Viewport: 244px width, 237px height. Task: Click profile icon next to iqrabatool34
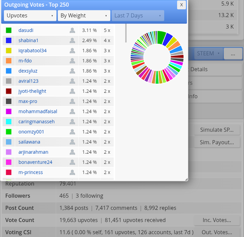[x=72, y=51]
